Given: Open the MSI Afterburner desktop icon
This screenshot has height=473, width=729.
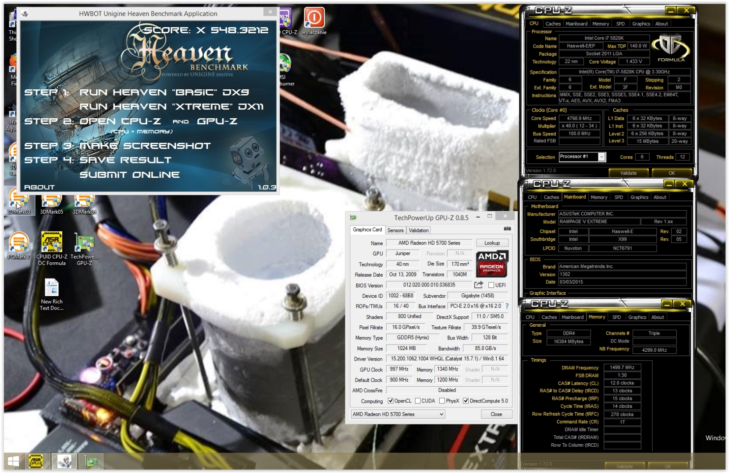Looking at the screenshot, I should tap(286, 69).
